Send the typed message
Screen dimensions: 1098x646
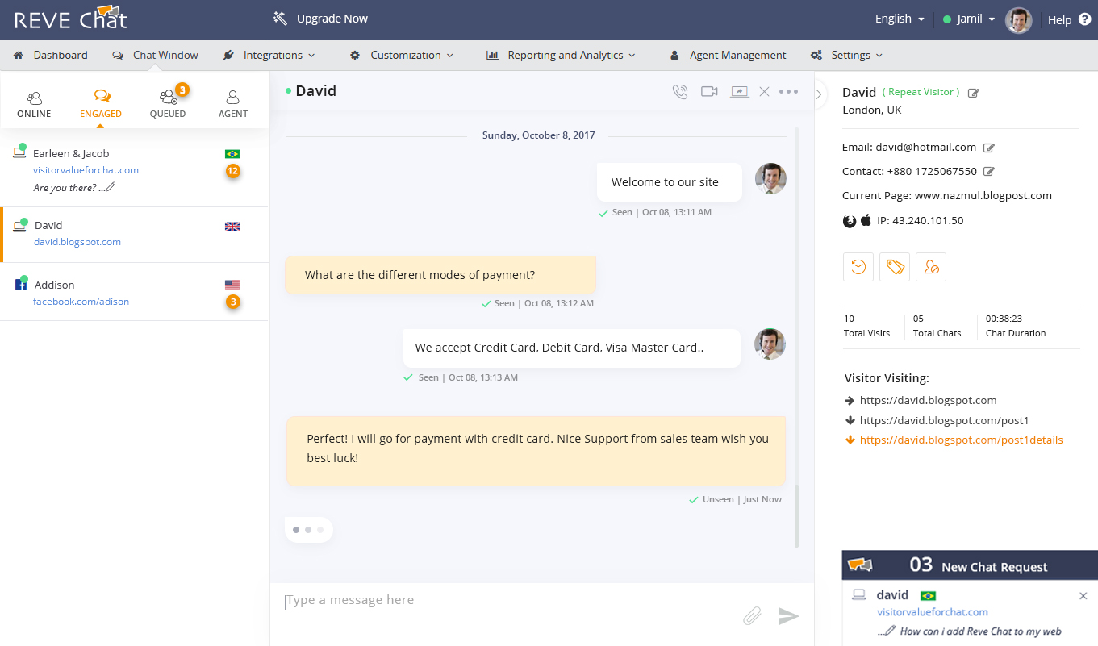tap(788, 616)
